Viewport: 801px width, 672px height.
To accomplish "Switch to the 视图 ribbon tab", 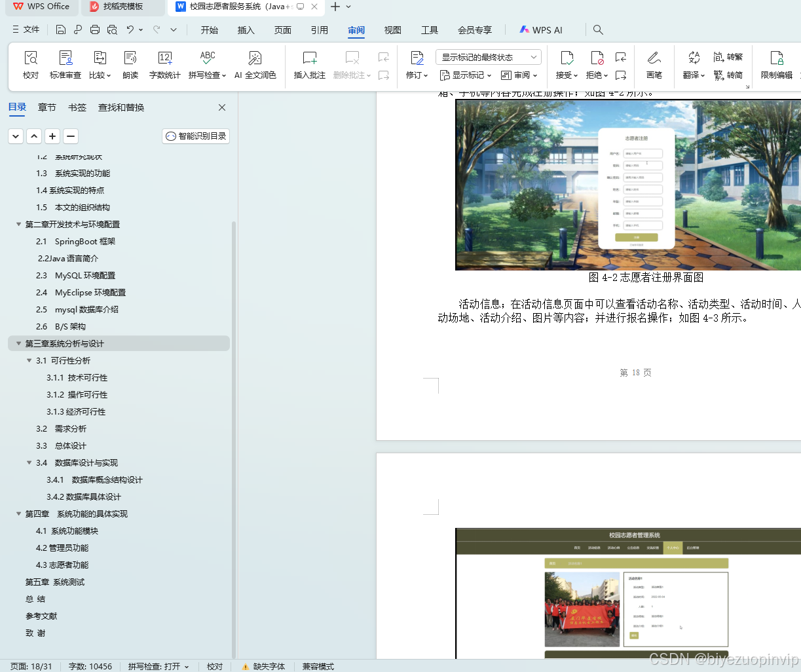I will coord(393,30).
